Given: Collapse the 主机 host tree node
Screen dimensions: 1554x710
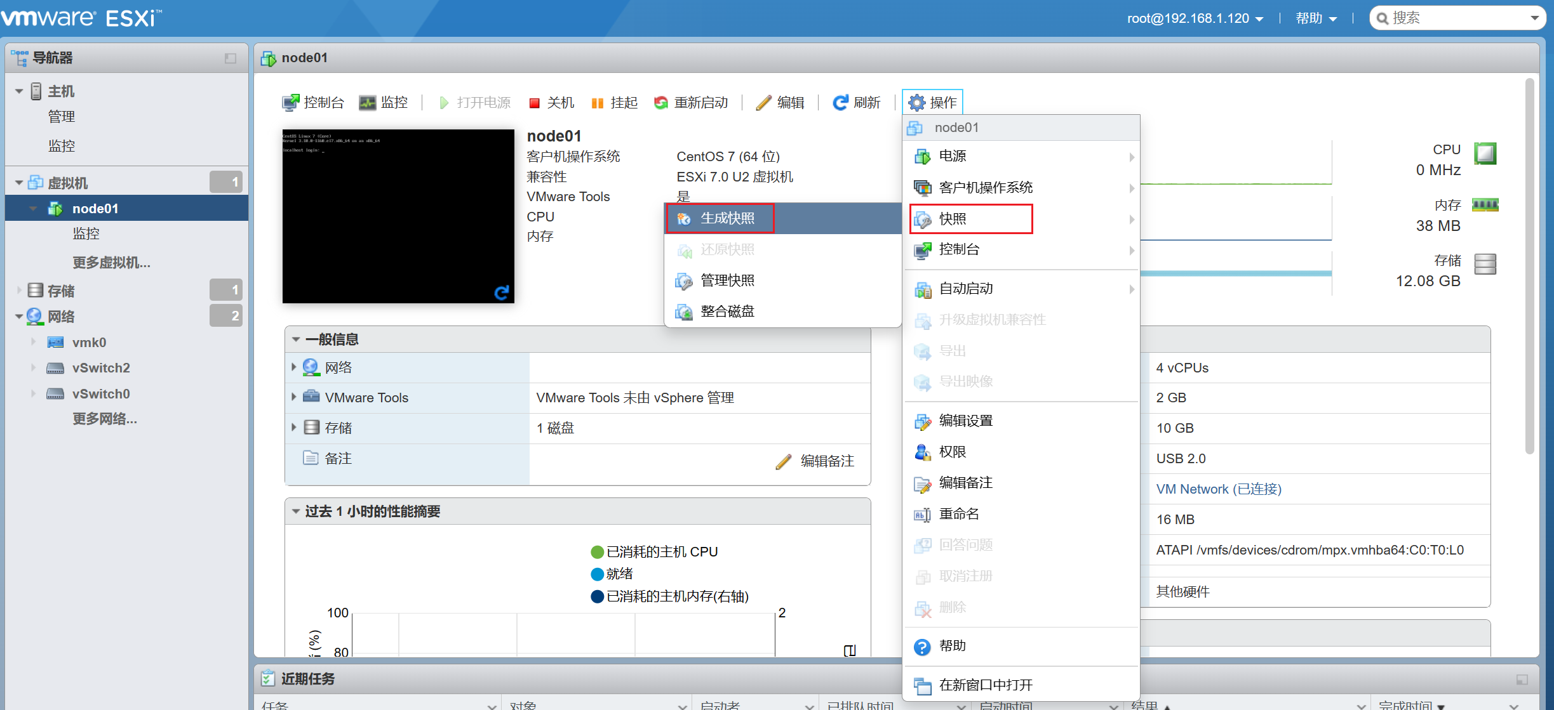Looking at the screenshot, I should tap(19, 91).
